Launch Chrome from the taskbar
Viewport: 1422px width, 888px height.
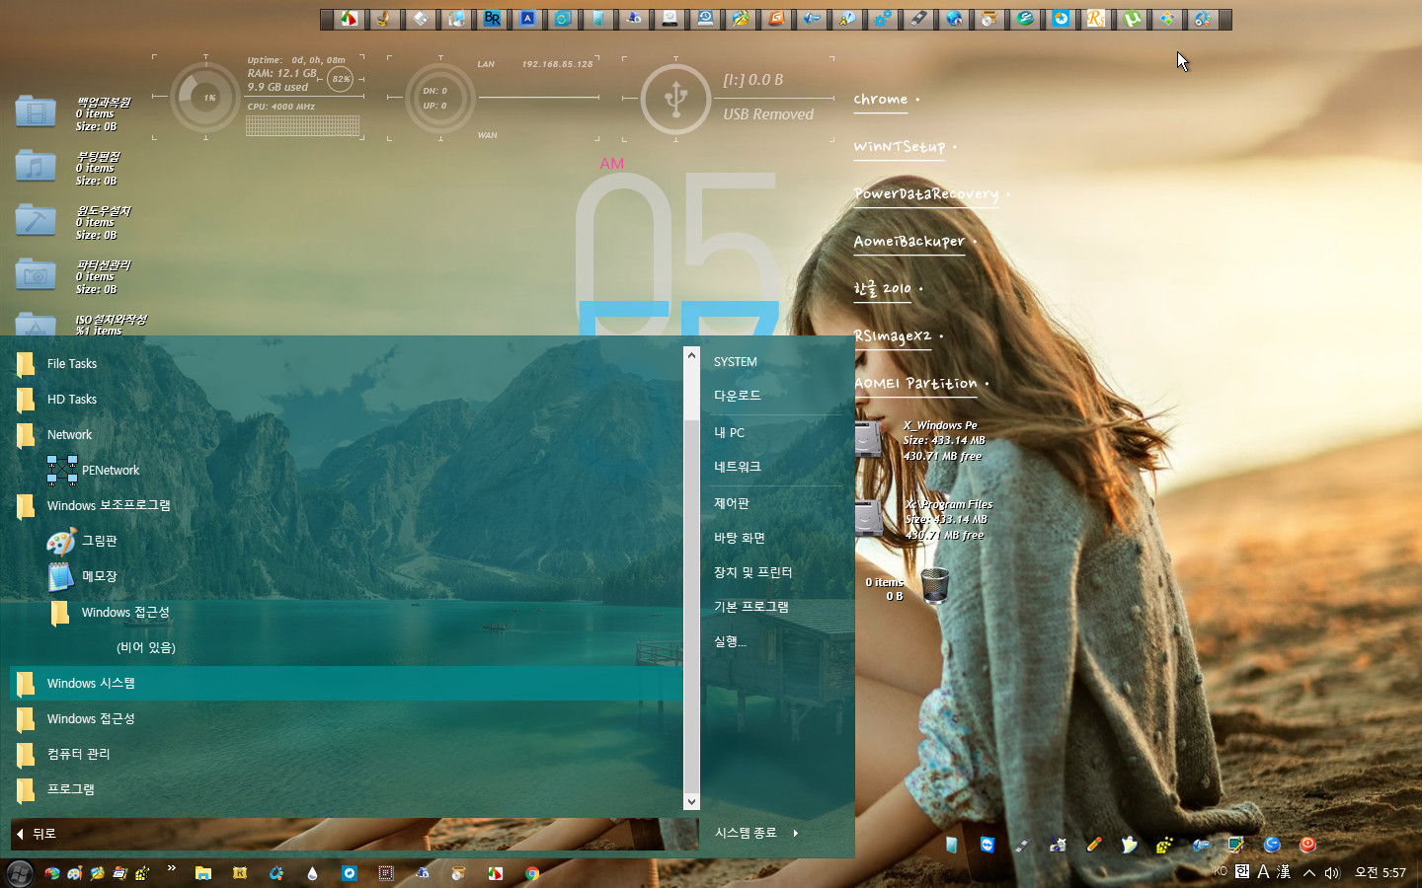tap(532, 873)
